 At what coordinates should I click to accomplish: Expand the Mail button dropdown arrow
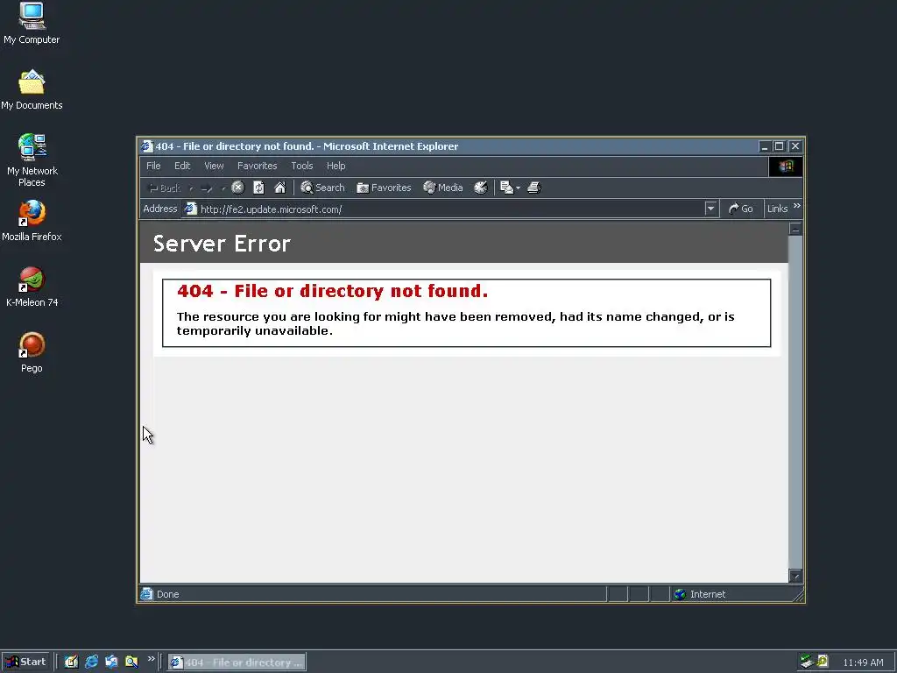pos(518,188)
